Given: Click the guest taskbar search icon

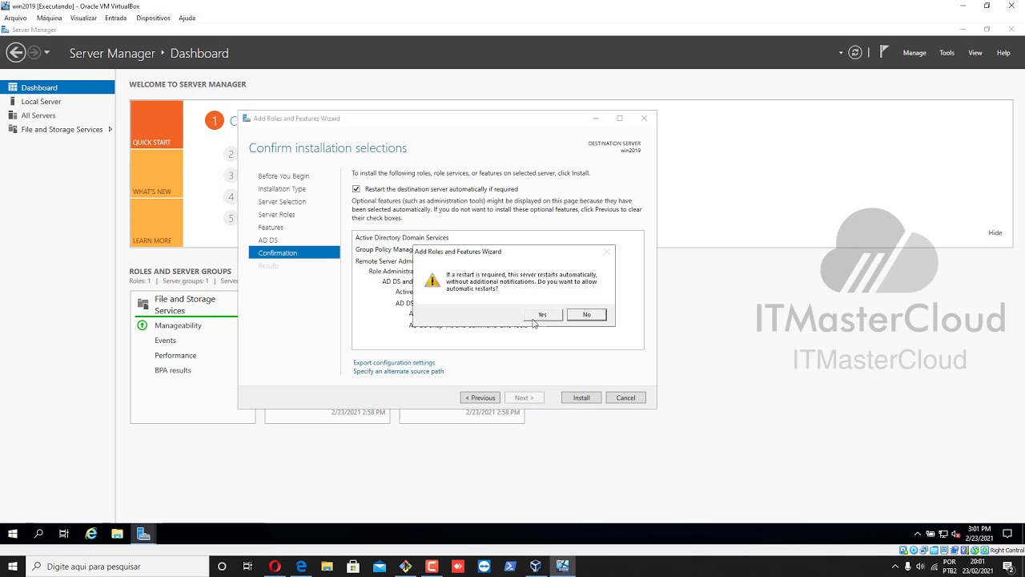Looking at the screenshot, I should (x=38, y=534).
